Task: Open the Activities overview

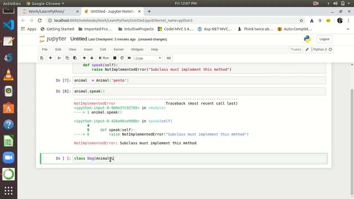Action: tap(12, 3)
